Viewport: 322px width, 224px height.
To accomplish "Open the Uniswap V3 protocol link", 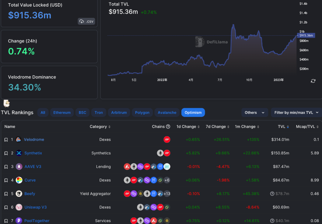I will pos(35,207).
